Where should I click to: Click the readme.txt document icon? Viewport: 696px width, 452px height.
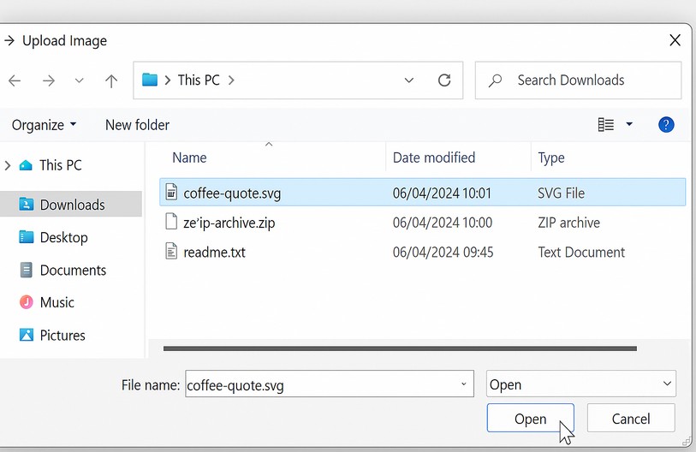tap(171, 251)
